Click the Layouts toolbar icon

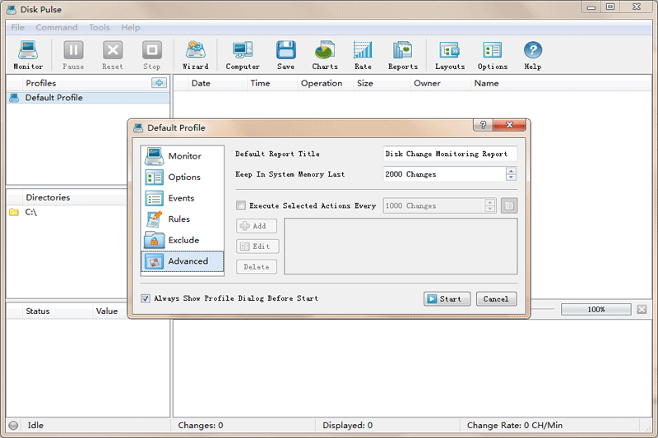click(x=450, y=55)
